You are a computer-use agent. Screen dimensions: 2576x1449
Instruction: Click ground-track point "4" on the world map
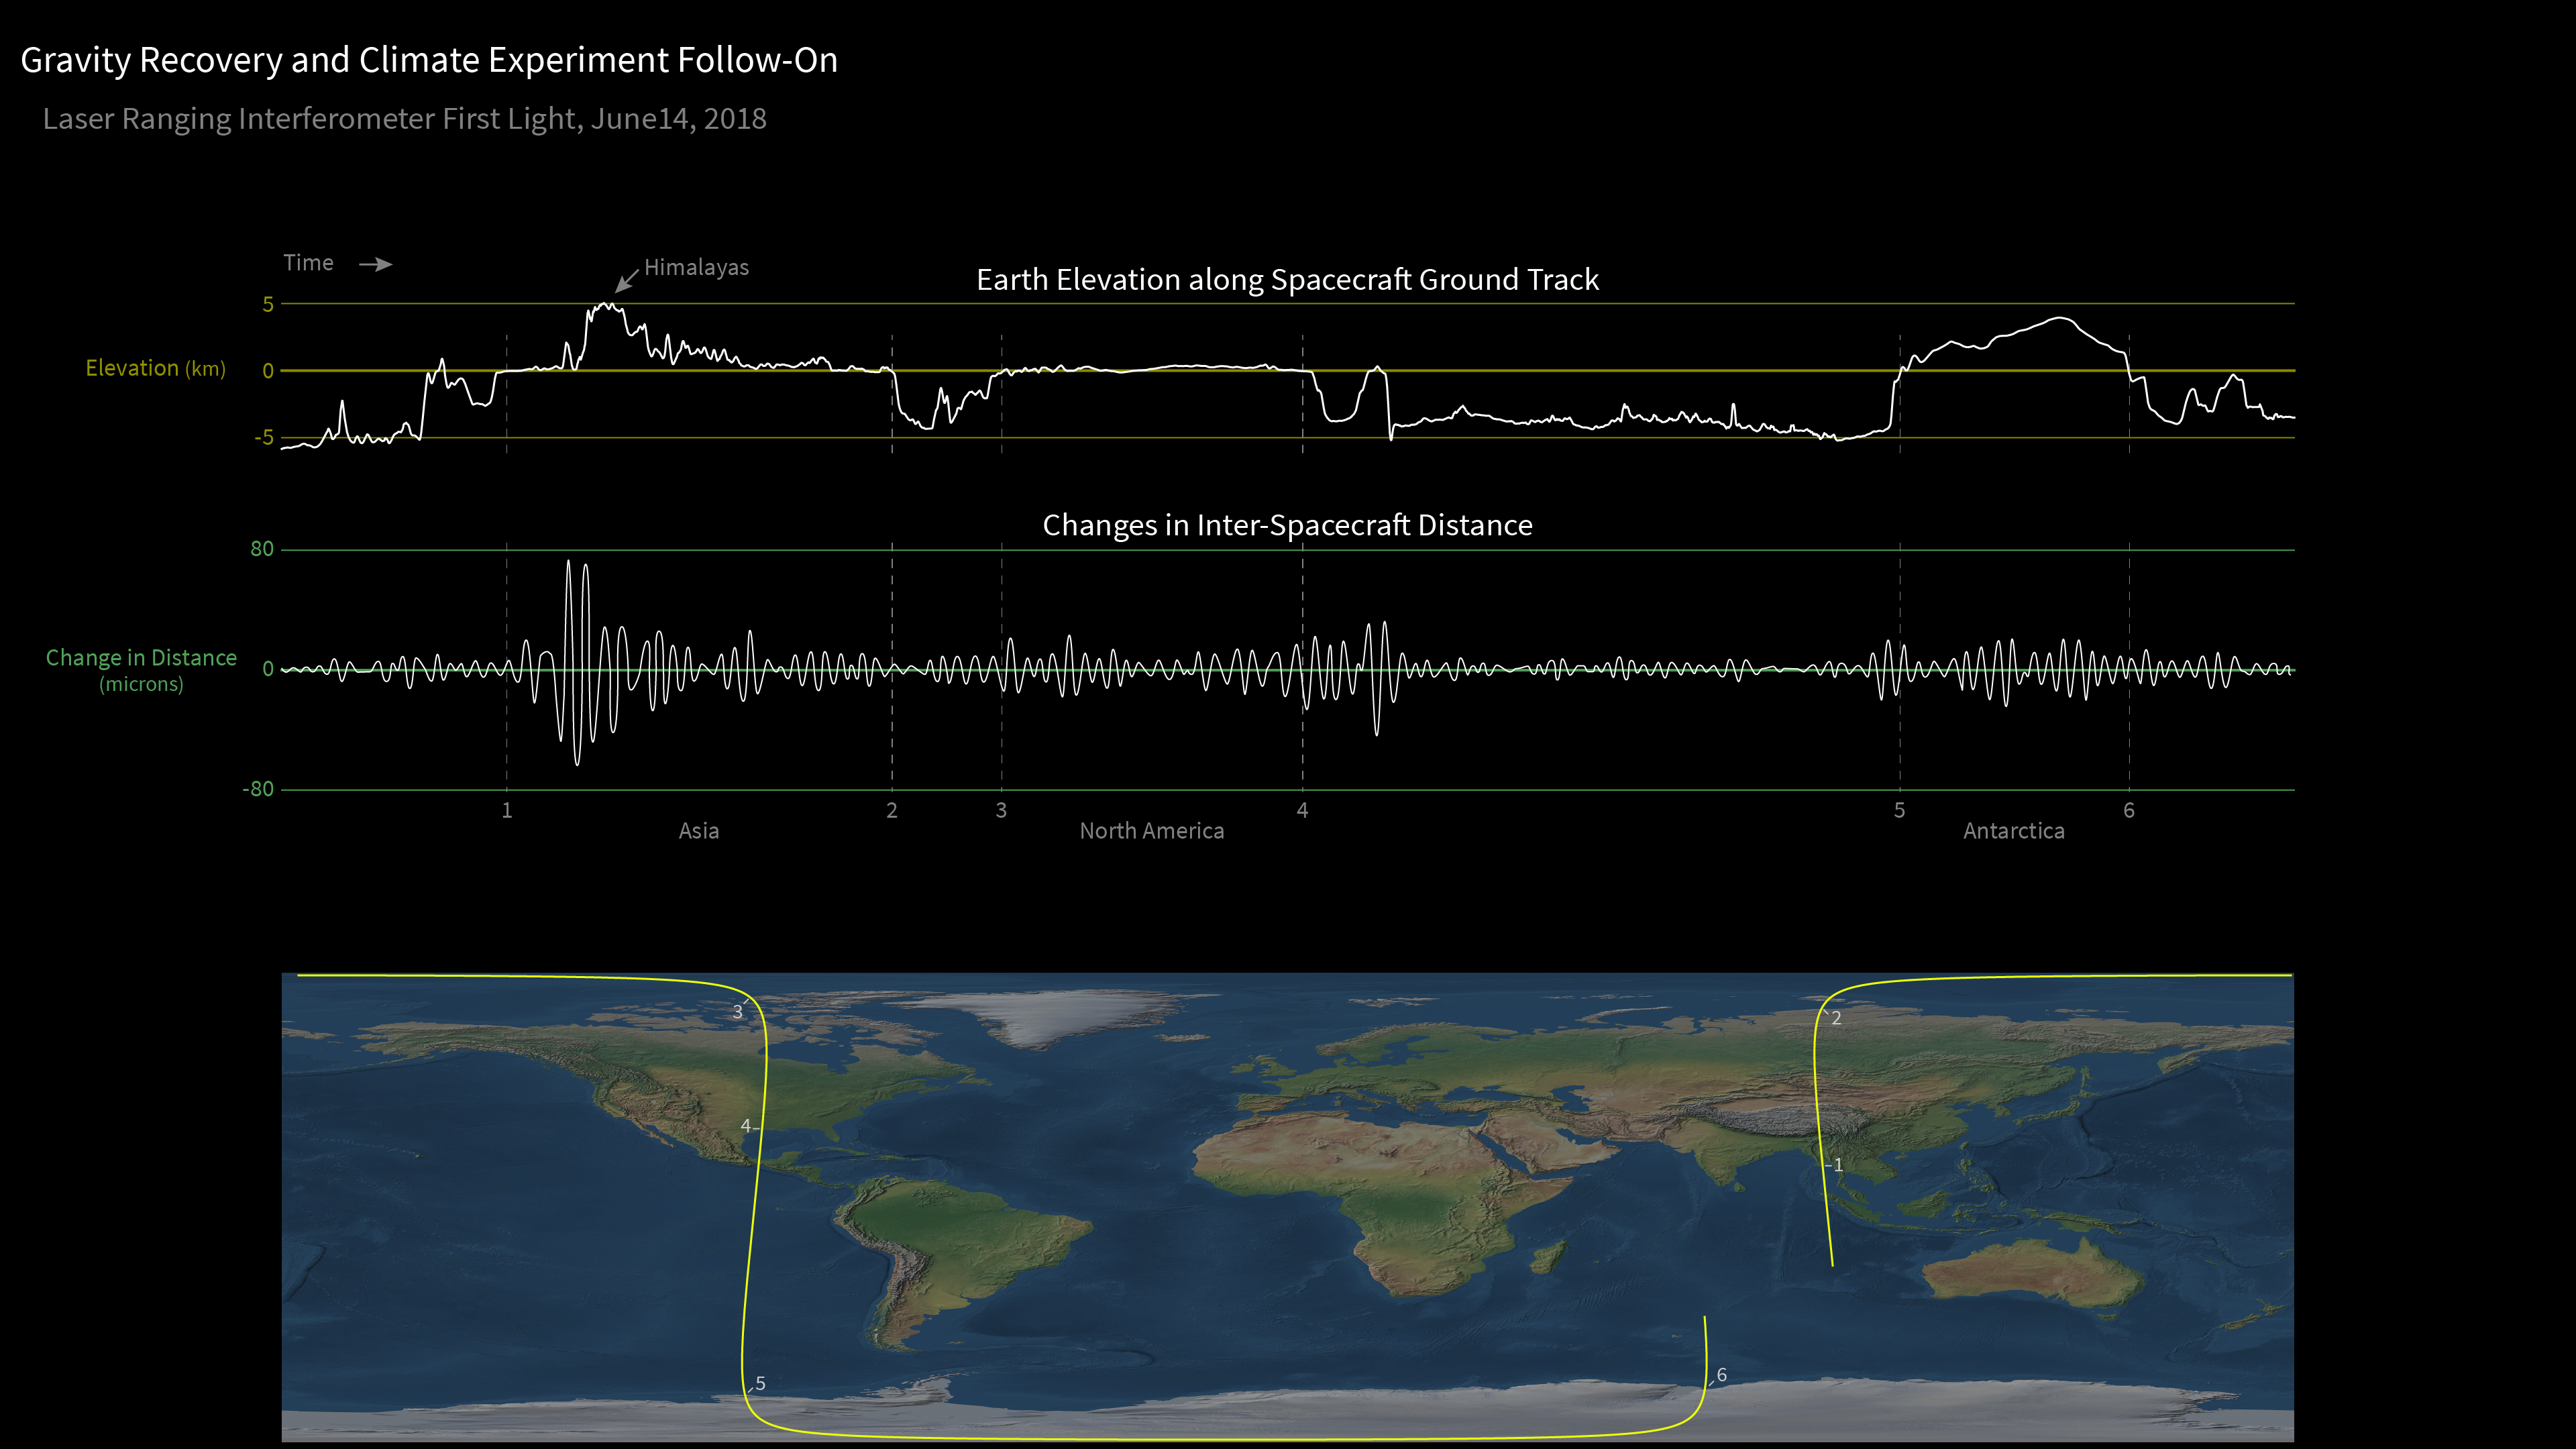[745, 1126]
